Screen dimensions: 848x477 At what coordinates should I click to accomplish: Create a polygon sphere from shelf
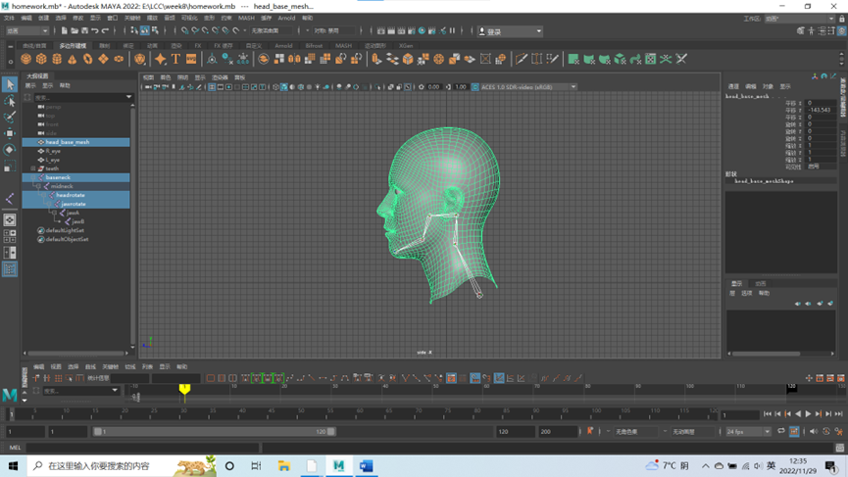25,59
